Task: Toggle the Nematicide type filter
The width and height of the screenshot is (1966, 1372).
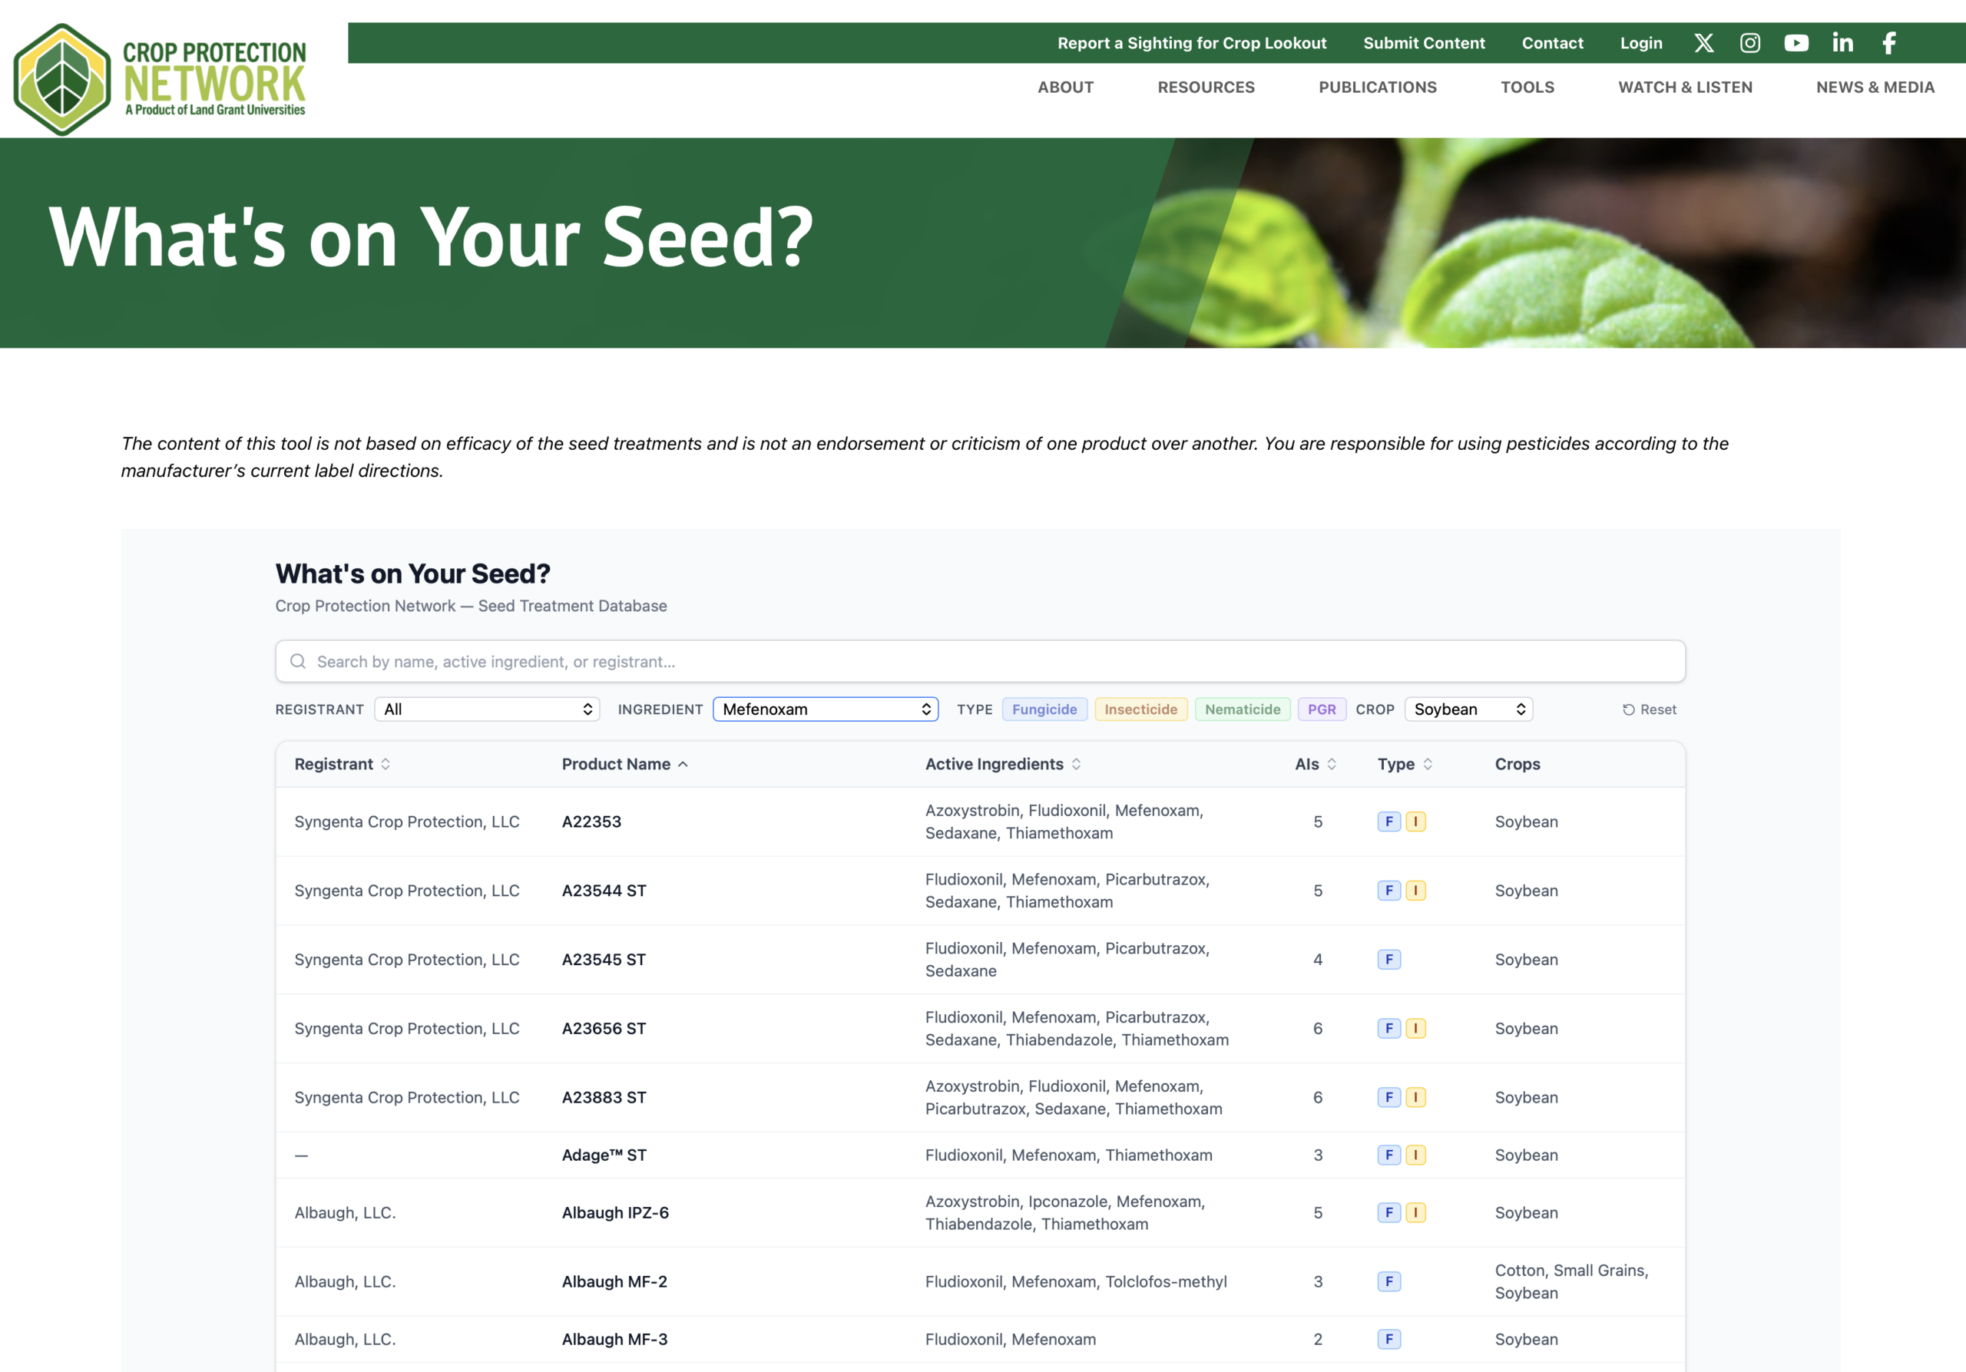Action: click(1242, 709)
